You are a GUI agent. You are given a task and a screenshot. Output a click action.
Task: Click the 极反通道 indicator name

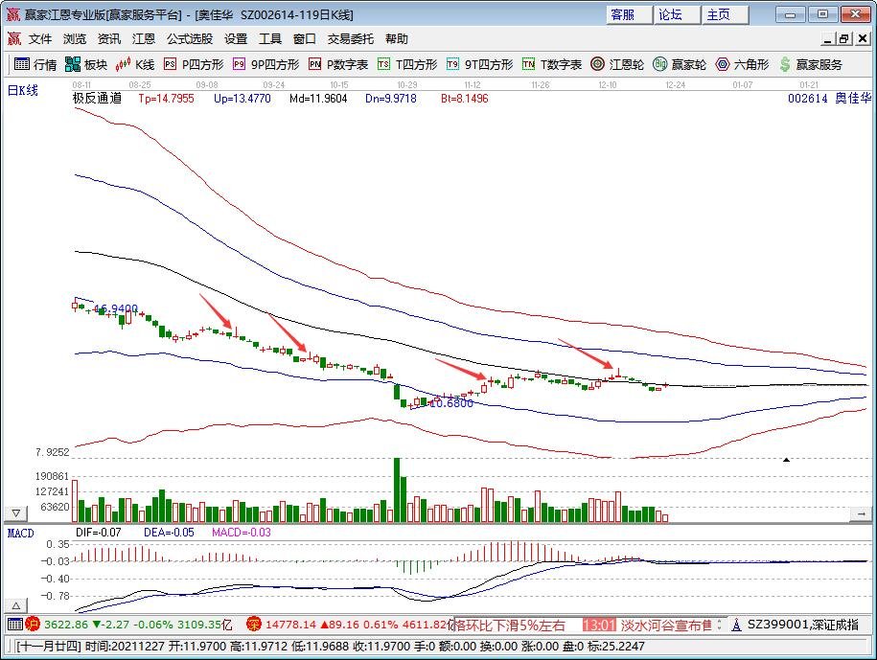[98, 99]
